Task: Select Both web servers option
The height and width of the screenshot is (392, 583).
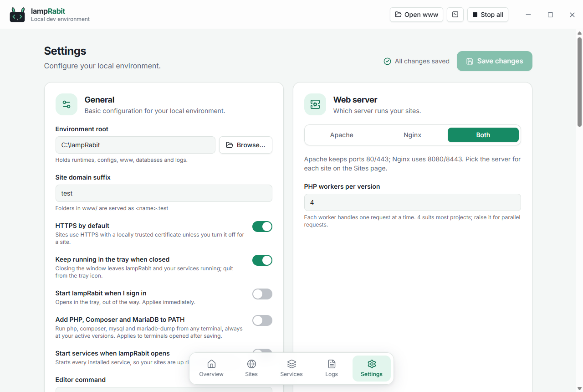Action: pos(483,135)
